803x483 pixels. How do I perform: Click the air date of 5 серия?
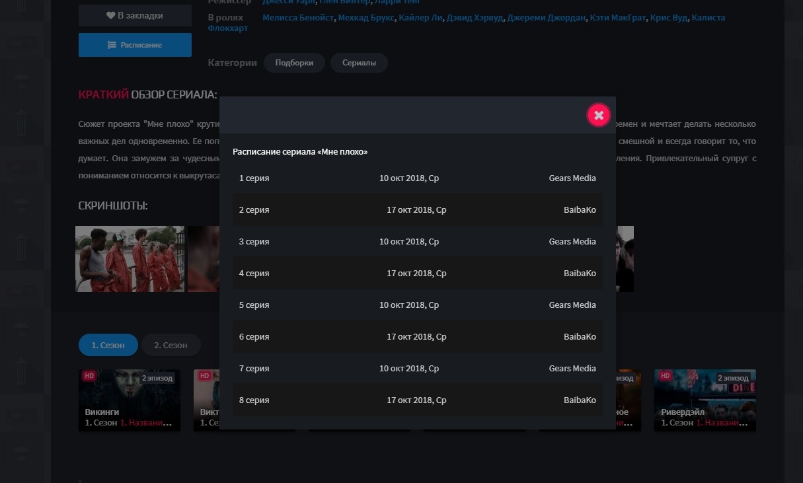409,305
